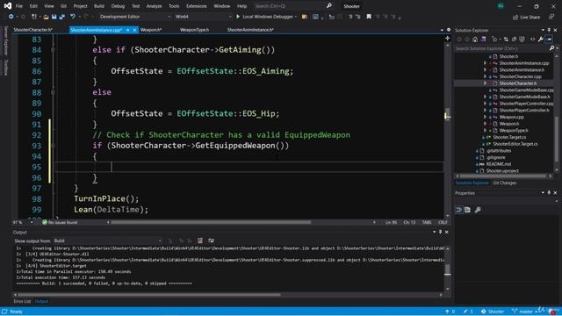Click the Categorized icon in Properties panel
The image size is (562, 316).
pos(459,210)
